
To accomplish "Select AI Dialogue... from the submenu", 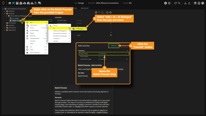I will click(79, 29).
